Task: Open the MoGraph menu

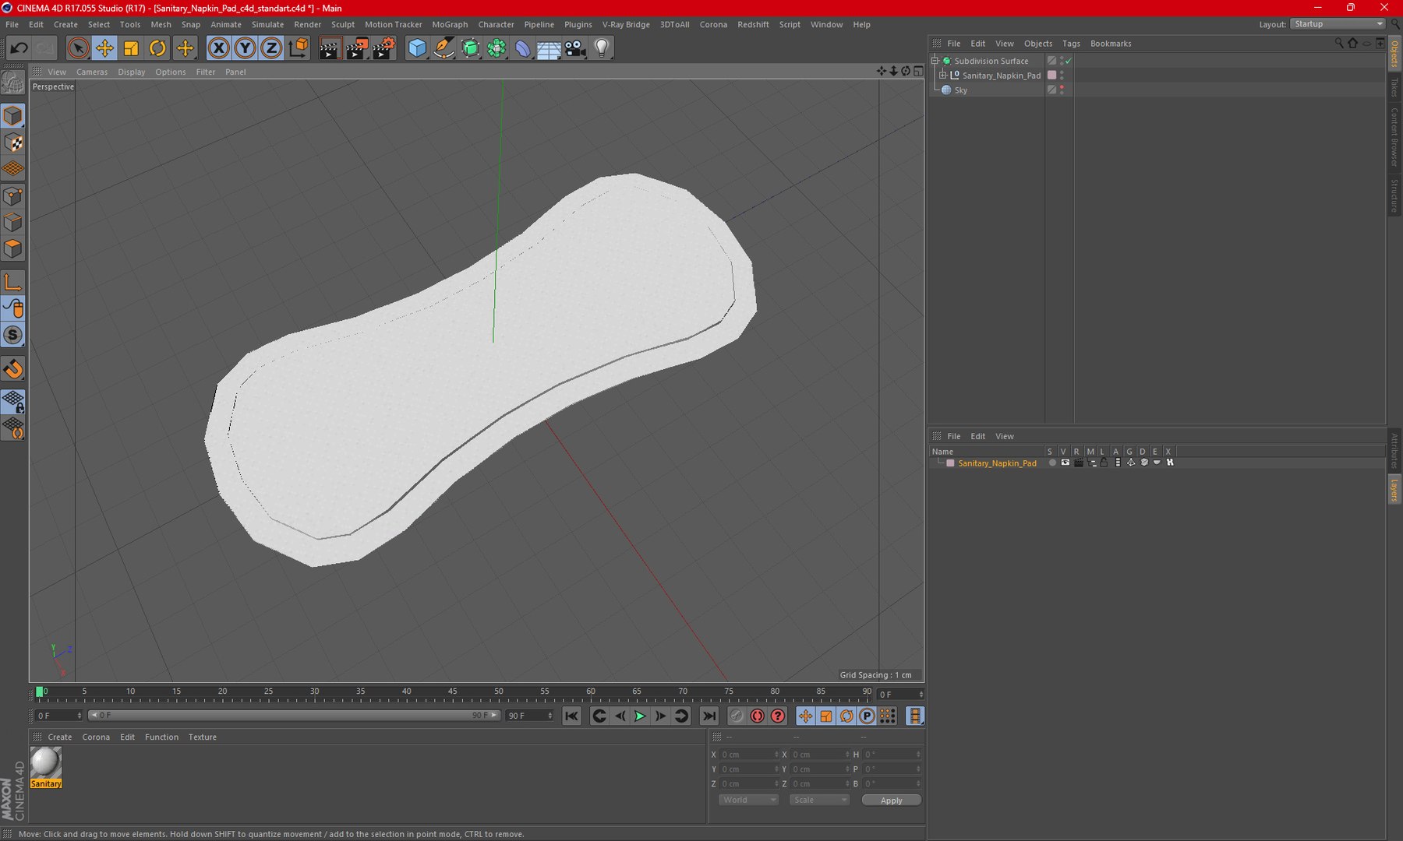Action: 450,24
